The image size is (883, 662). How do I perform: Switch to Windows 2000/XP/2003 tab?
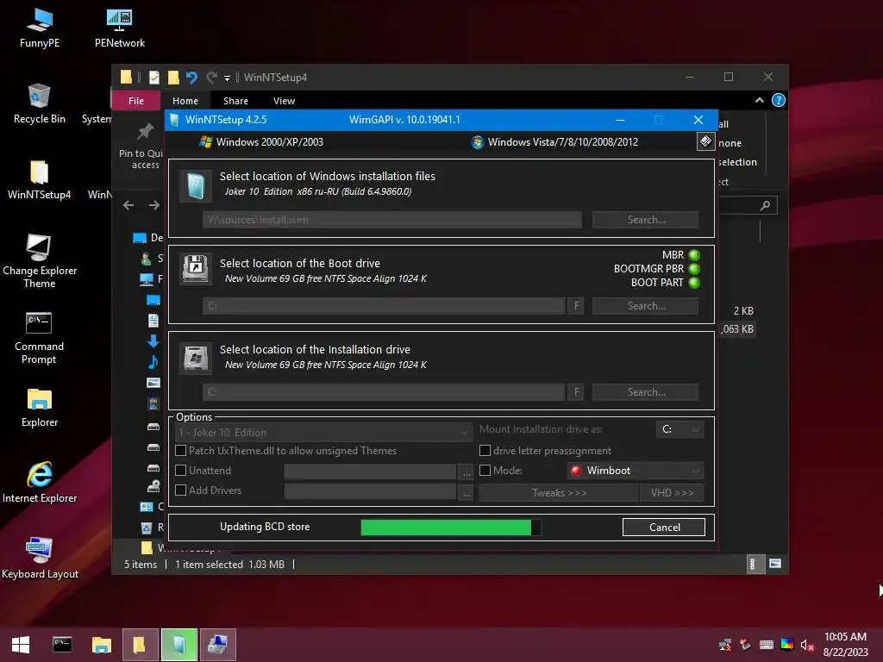point(262,142)
